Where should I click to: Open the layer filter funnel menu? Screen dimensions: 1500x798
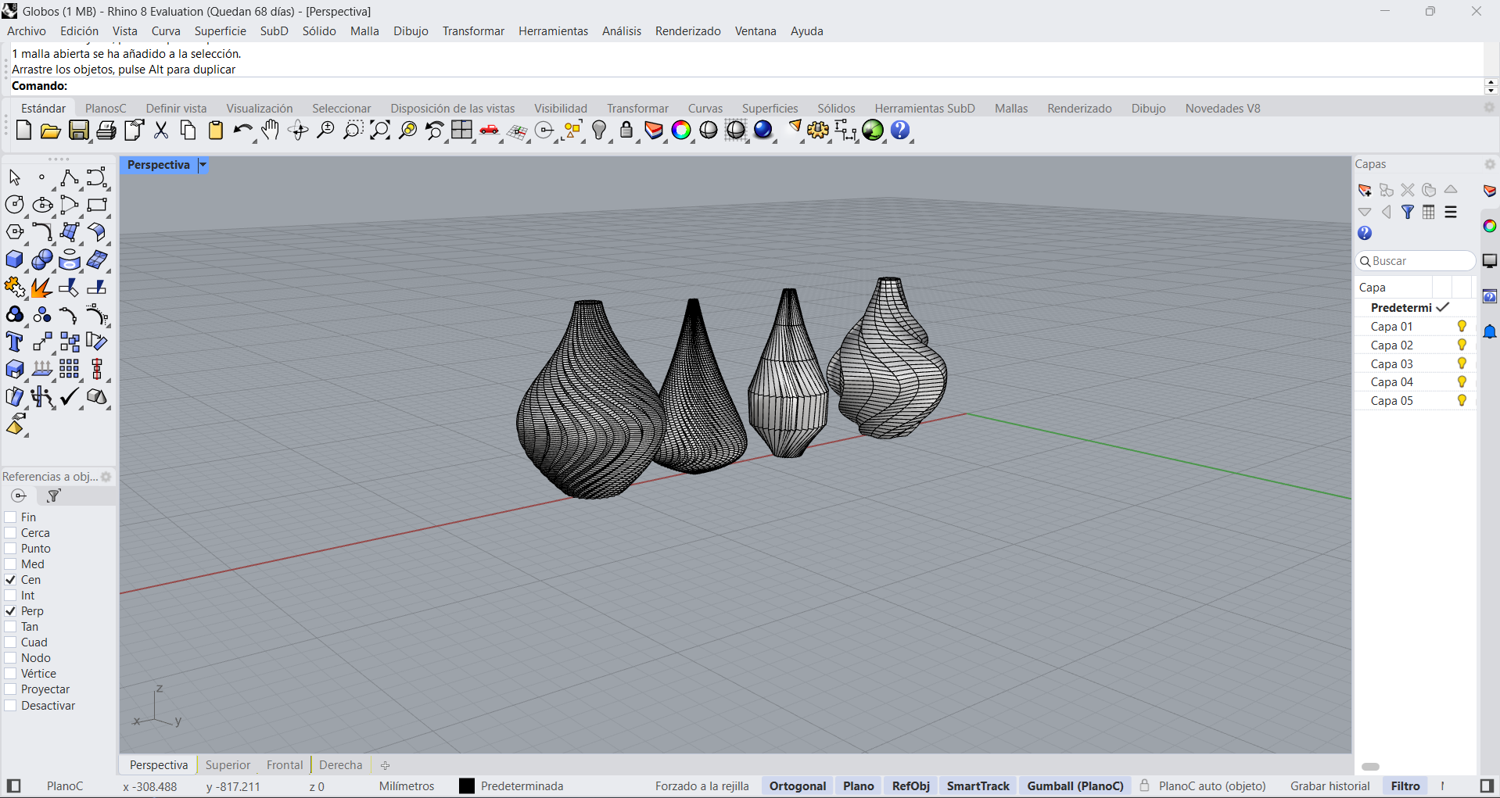[x=1408, y=212]
